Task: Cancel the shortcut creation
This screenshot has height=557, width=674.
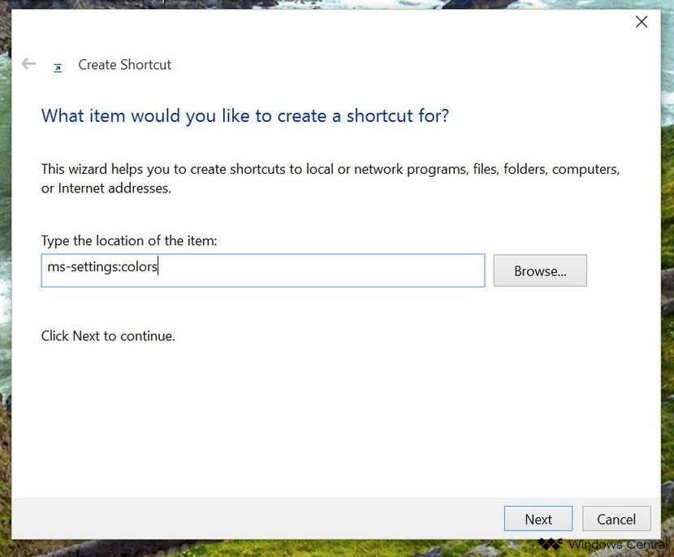Action: click(616, 520)
